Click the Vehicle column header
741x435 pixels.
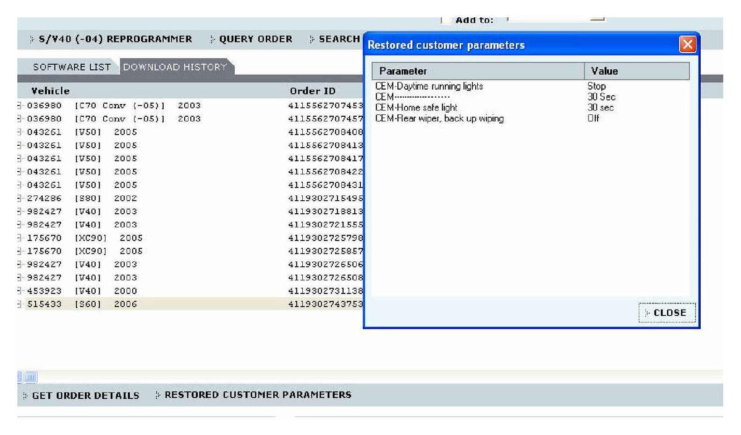51,91
